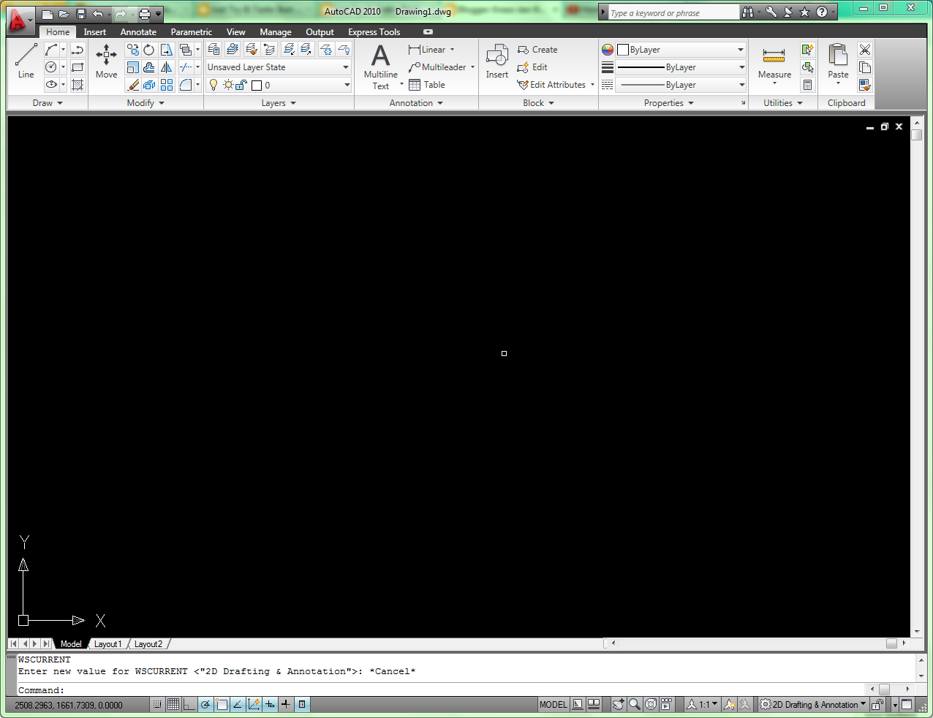Open the Multiline Text tool
Viewport: 933px width, 718px height.
pyautogui.click(x=381, y=67)
